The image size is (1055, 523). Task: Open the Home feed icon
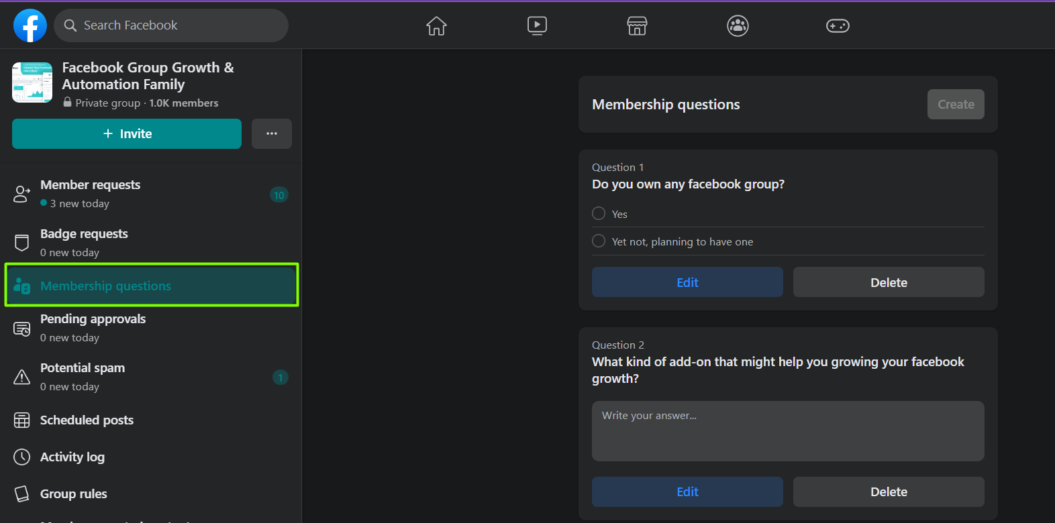tap(436, 25)
